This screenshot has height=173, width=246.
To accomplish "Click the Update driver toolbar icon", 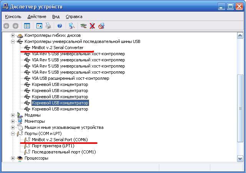I will pos(83,26).
